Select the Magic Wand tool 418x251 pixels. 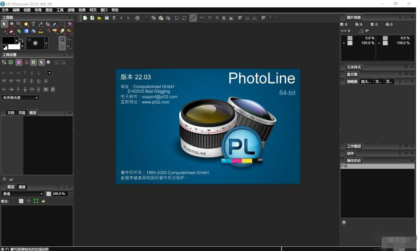coord(70,24)
